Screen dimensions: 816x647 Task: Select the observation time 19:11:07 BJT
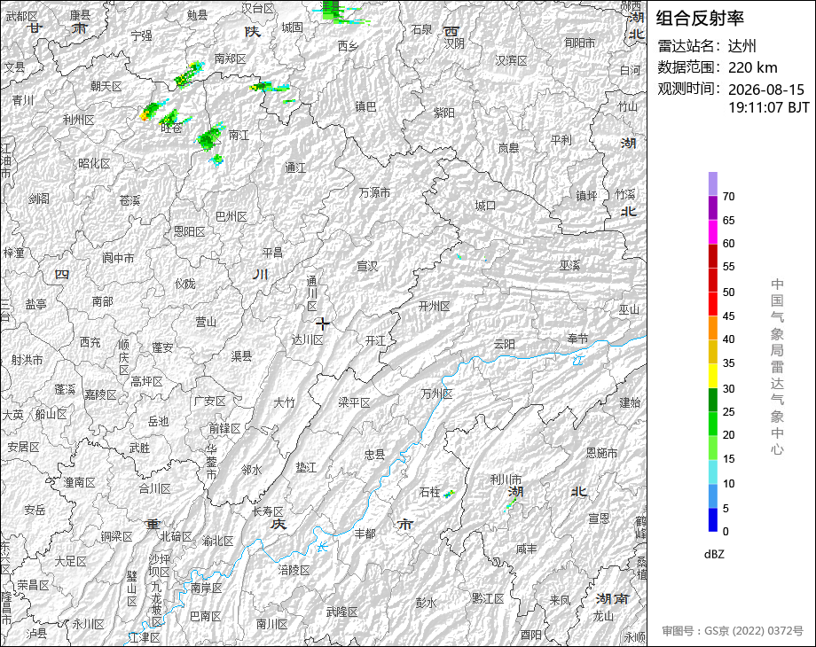click(x=768, y=107)
